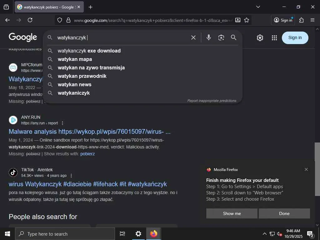
Task: Go back to previous page
Action: 7,20
